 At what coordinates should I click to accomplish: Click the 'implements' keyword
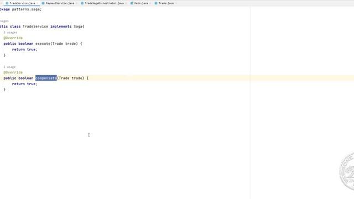[x=61, y=27]
